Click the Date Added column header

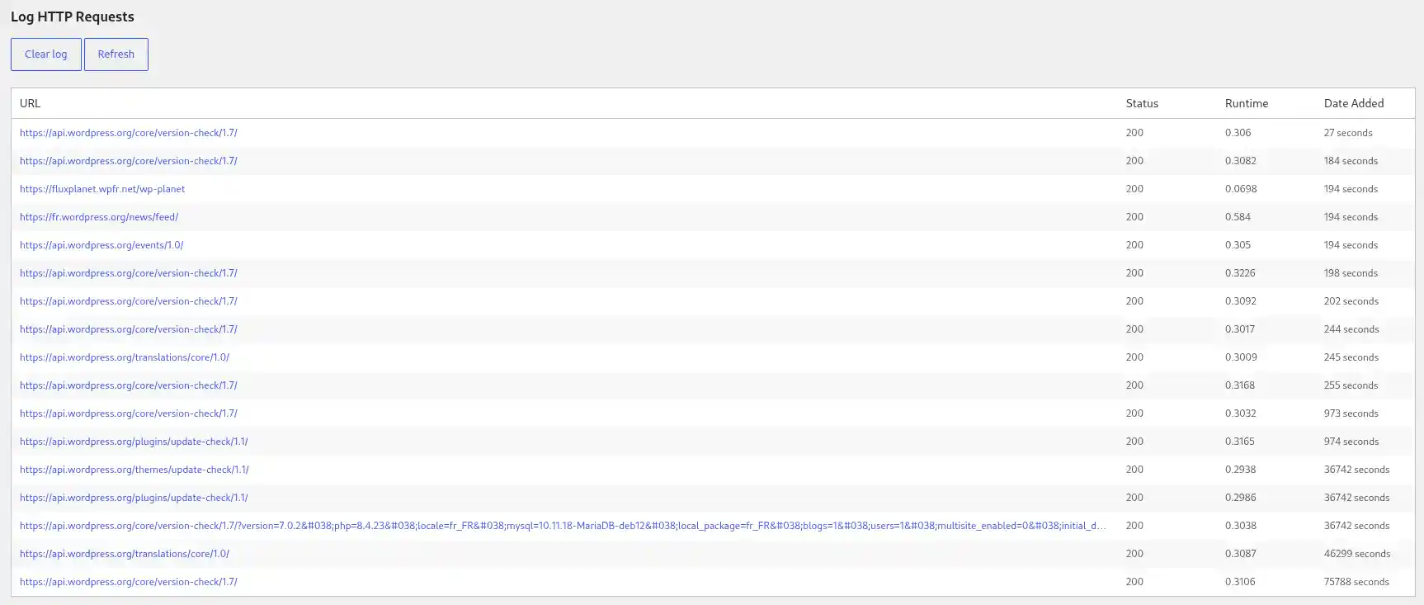(x=1354, y=103)
